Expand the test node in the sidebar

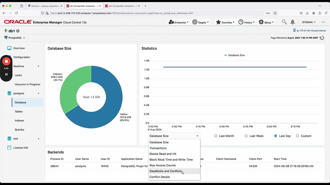point(38,138)
